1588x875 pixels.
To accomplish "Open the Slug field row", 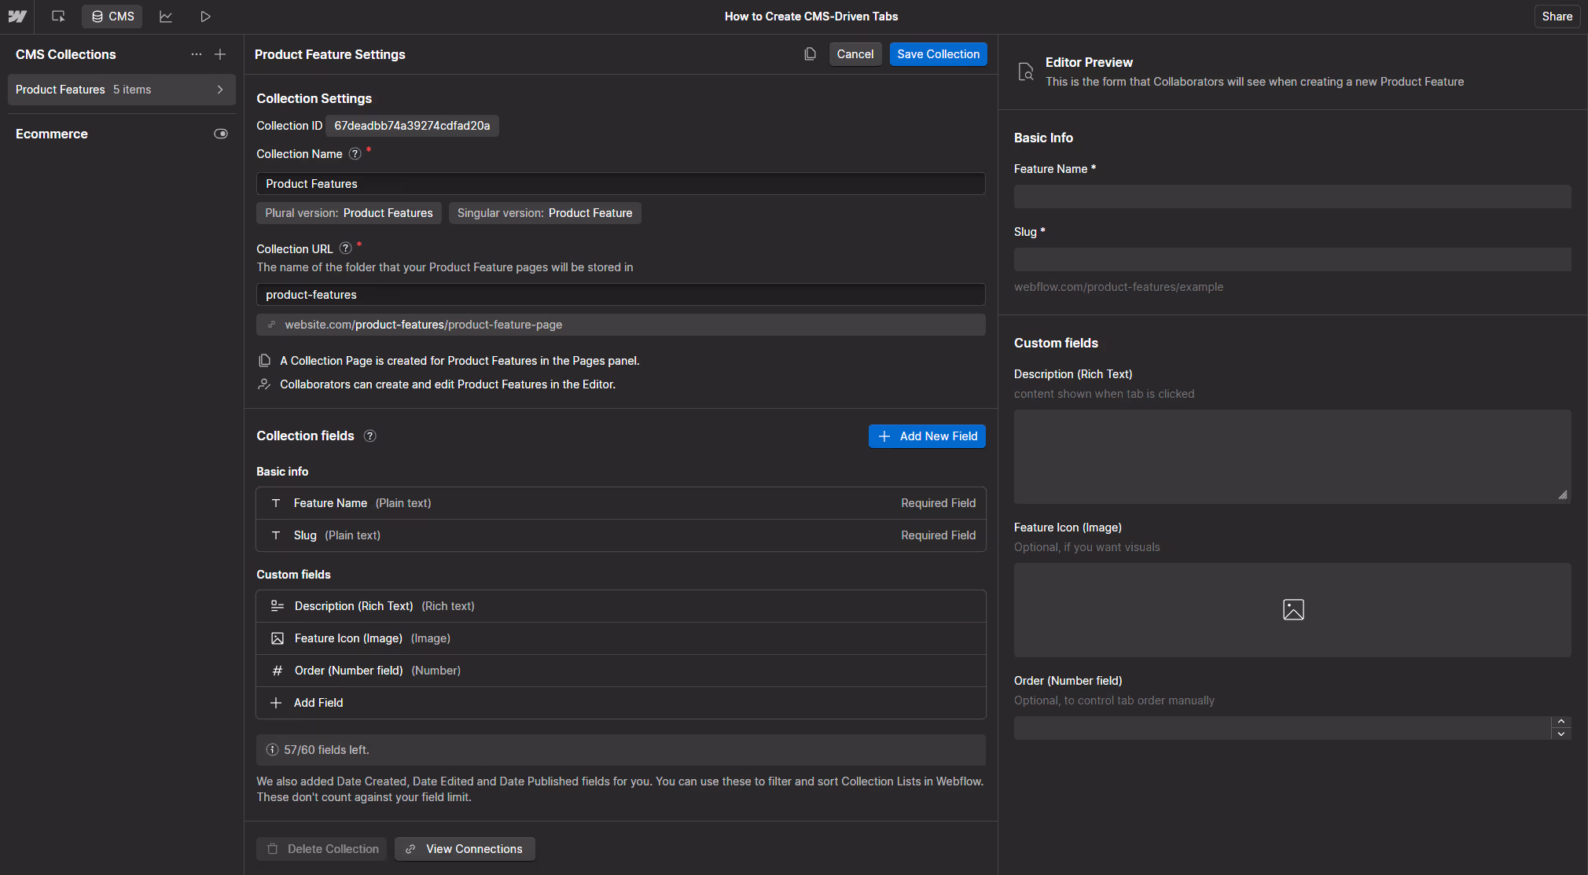I will (620, 535).
